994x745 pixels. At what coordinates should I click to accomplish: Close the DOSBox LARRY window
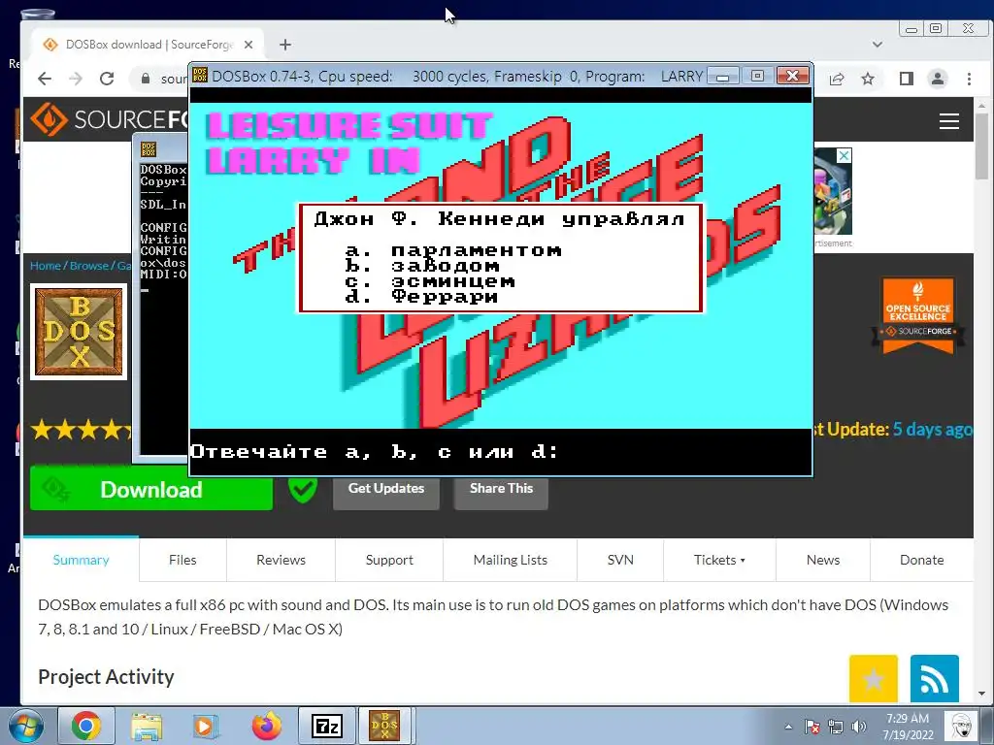point(792,76)
